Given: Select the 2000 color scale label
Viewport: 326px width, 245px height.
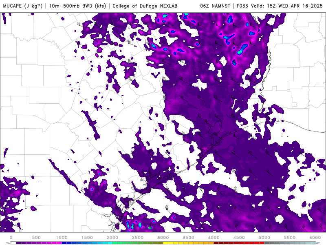Looking at the screenshot, I should [x=112, y=238].
